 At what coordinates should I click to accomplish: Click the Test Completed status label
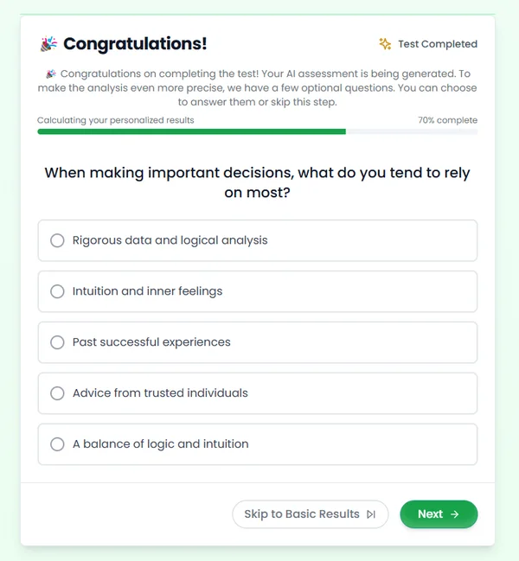tap(437, 44)
